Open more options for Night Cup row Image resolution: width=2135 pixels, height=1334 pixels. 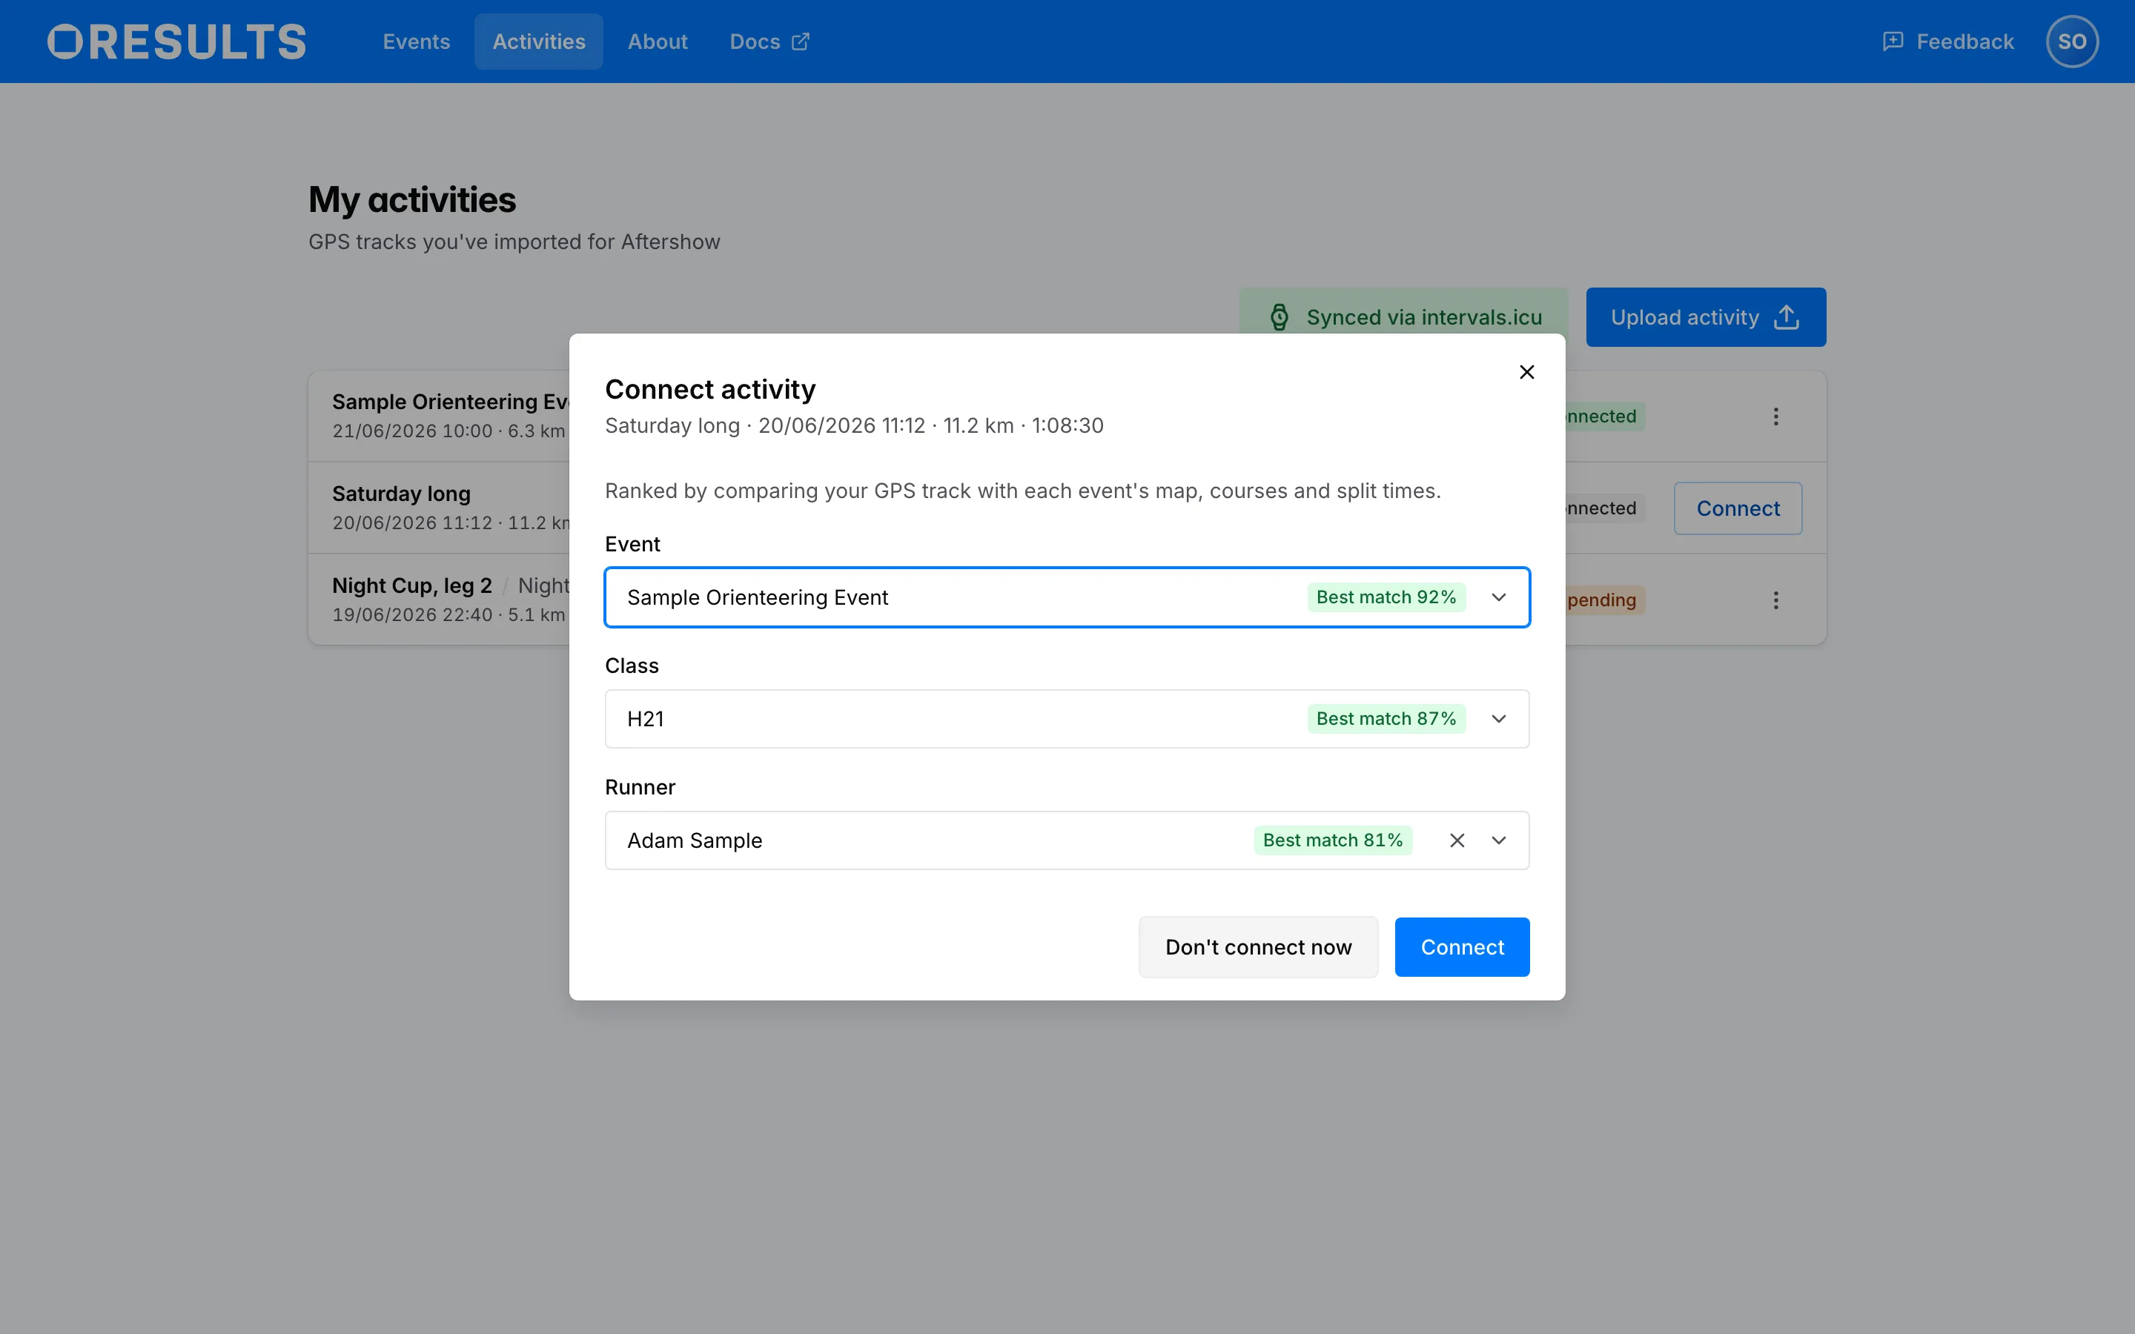click(x=1775, y=600)
